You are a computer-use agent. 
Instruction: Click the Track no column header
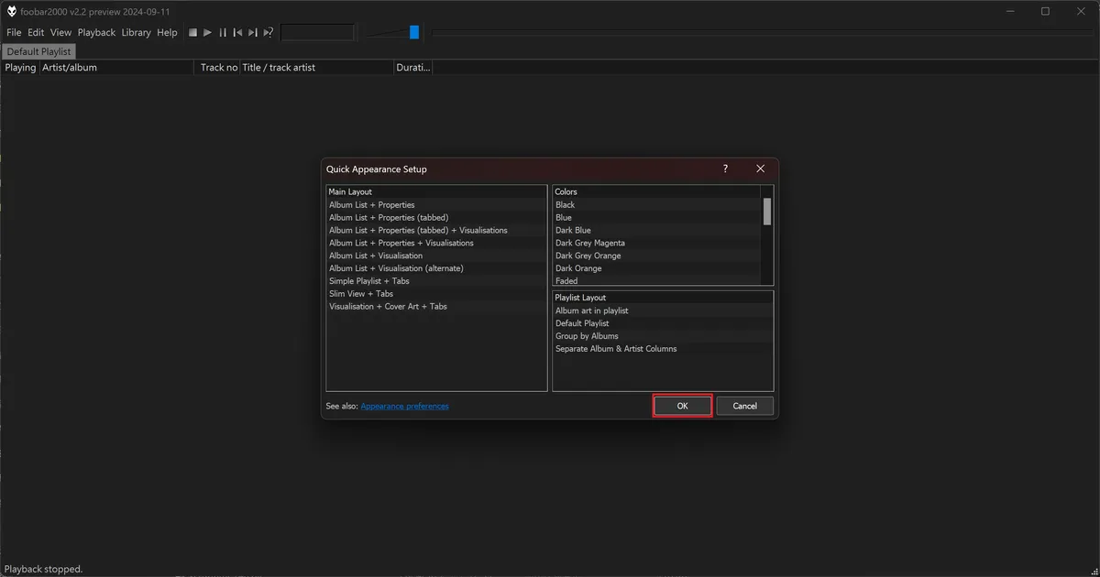point(219,67)
